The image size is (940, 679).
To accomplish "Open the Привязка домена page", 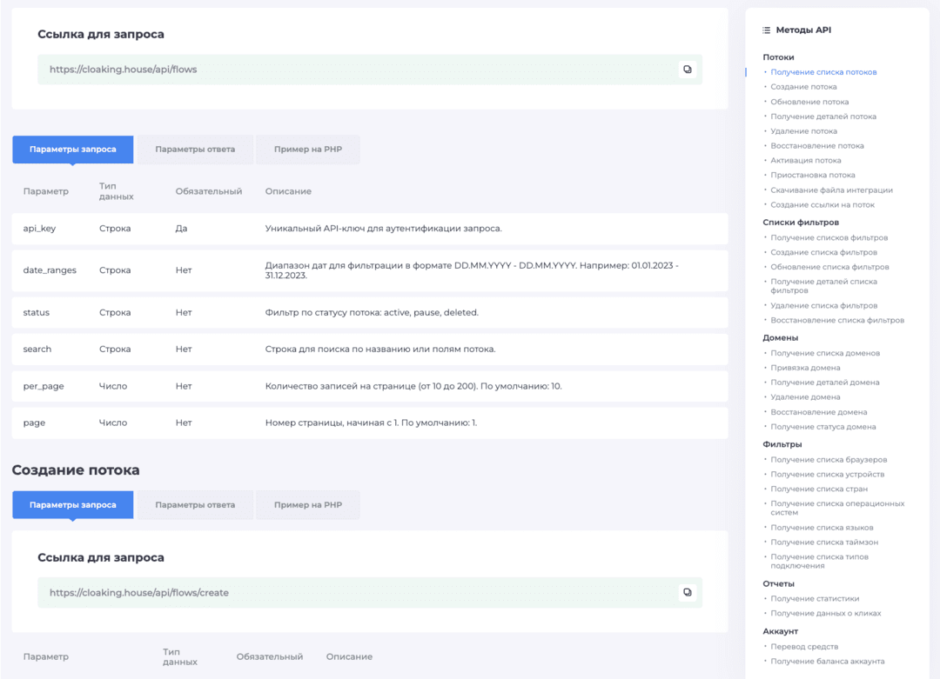I will [807, 367].
